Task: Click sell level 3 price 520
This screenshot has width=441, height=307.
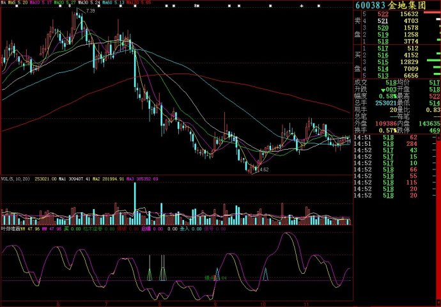Action: click(x=383, y=28)
